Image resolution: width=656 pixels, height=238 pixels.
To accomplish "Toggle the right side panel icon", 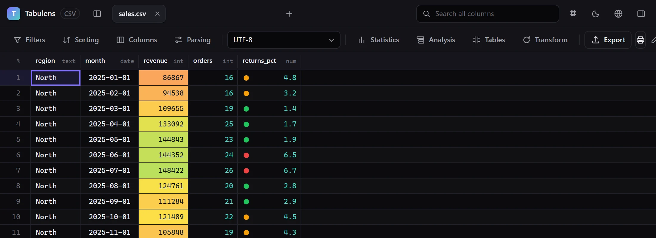I will [x=641, y=14].
